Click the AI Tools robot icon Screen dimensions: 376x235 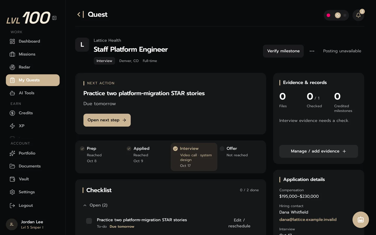(x=12, y=93)
